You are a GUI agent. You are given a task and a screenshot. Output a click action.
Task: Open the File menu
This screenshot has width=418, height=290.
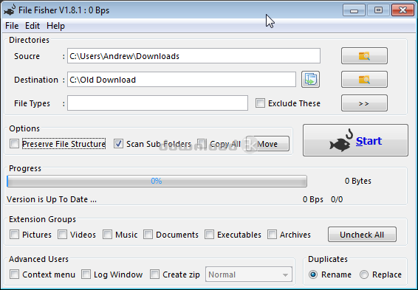tap(12, 26)
